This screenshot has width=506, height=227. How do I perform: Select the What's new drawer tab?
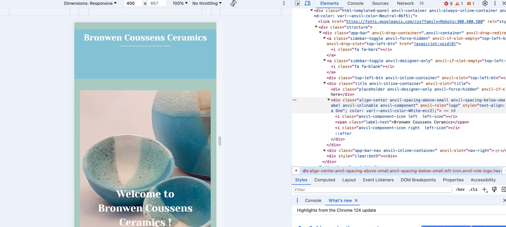340,200
